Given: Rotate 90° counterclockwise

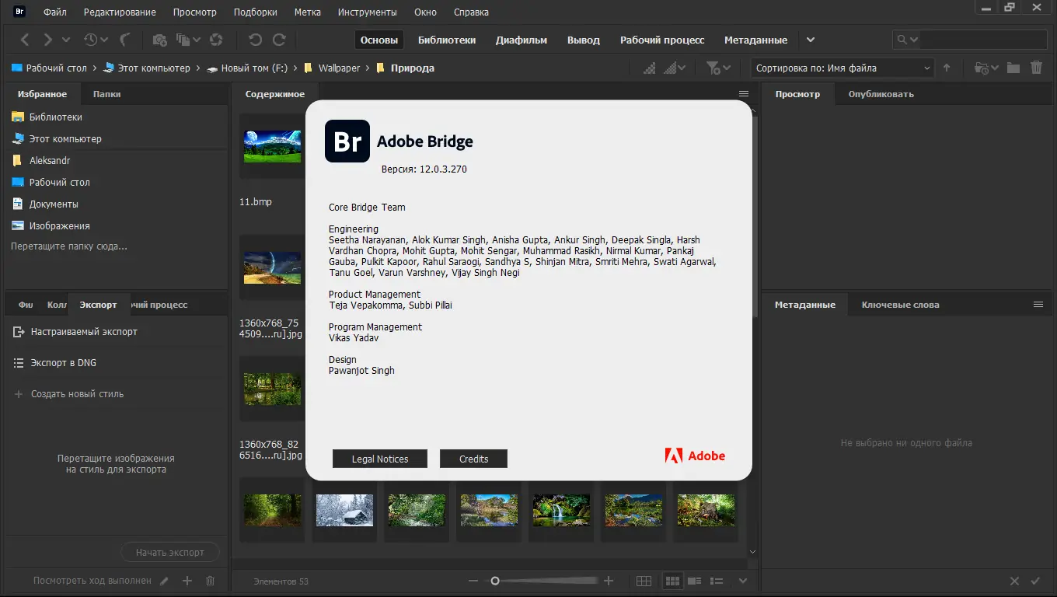Looking at the screenshot, I should (255, 40).
